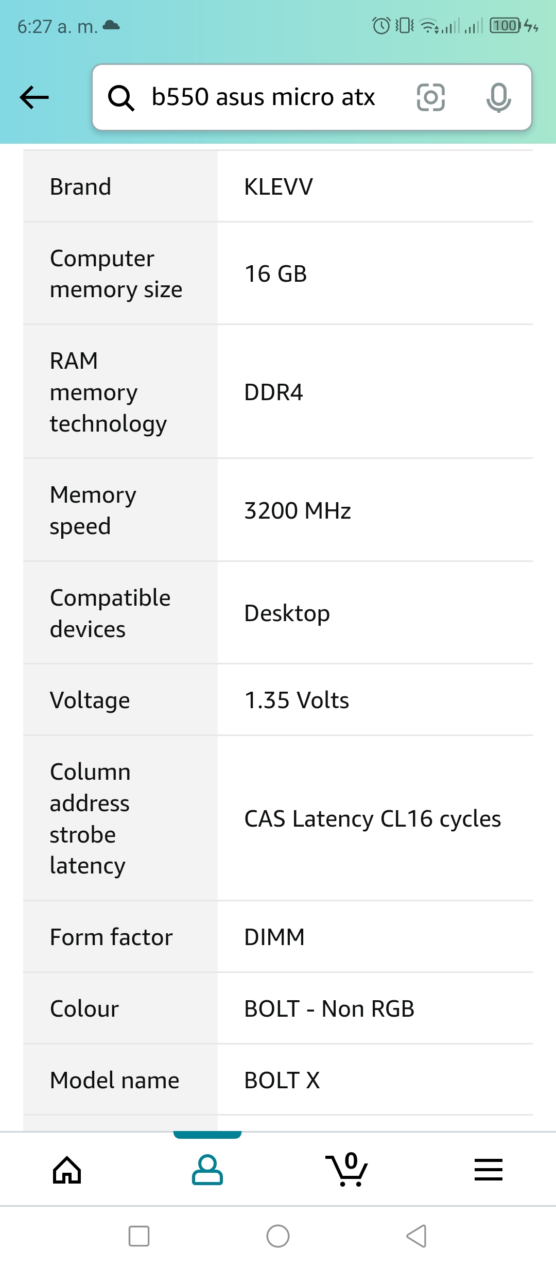The width and height of the screenshot is (556, 1267).
Task: Tap the CAS Latency CL16 cycles value
Action: pos(373,818)
